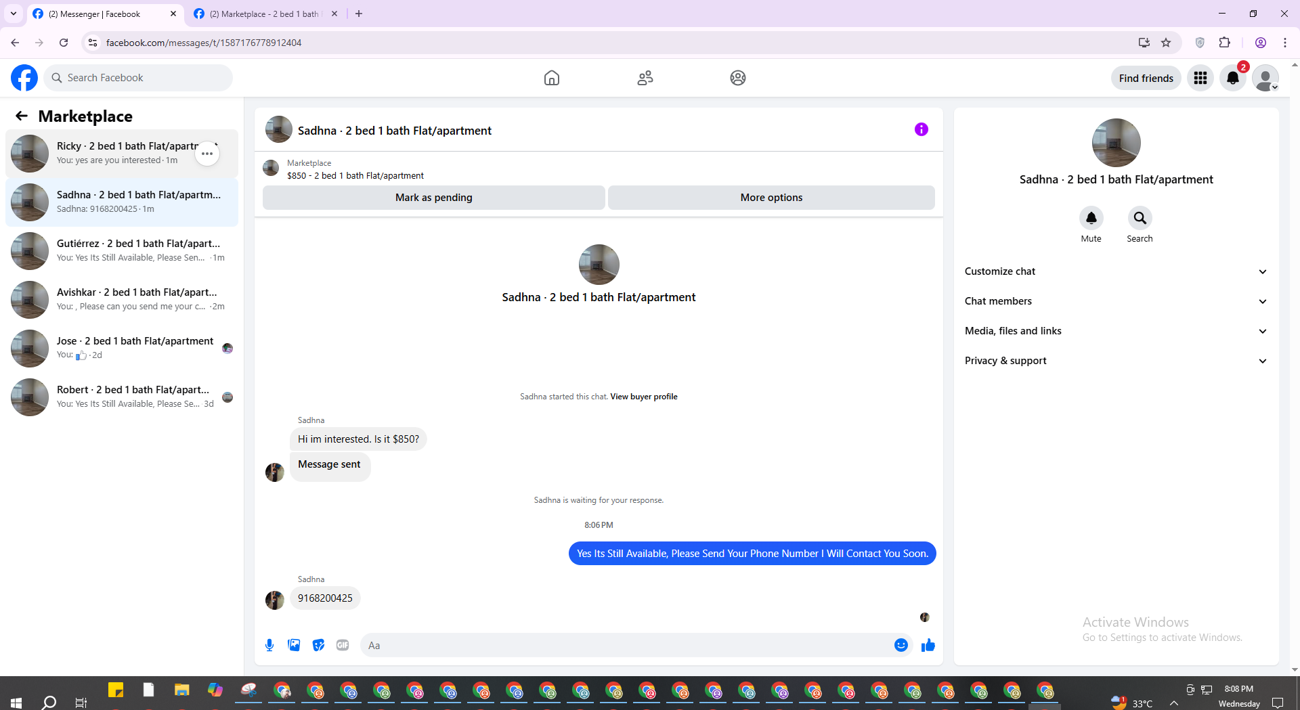Go back using the Marketplace back arrow
Image resolution: width=1300 pixels, height=710 pixels.
22,116
